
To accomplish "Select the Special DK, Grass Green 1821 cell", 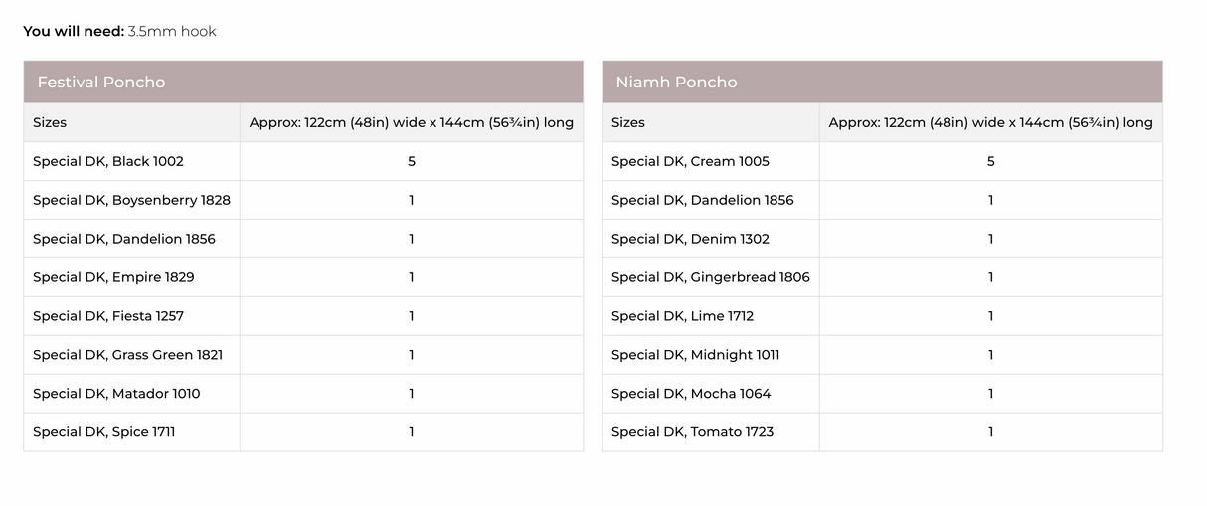I will click(132, 355).
